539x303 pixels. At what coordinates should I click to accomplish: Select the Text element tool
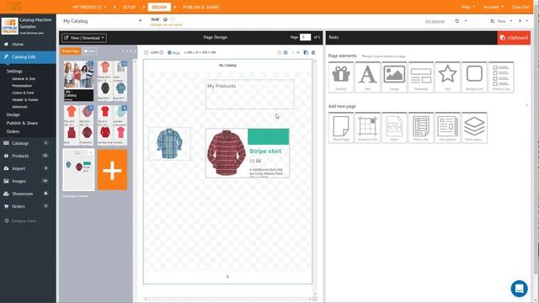(x=367, y=77)
